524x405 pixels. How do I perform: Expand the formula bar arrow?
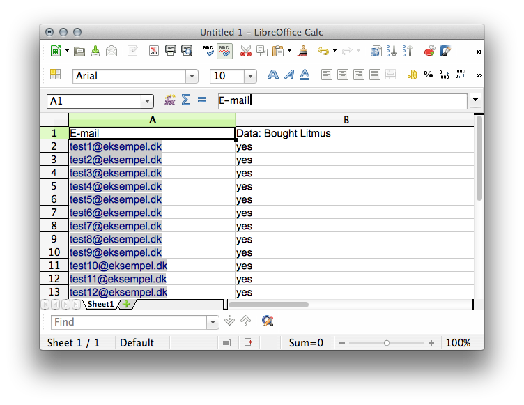[475, 100]
